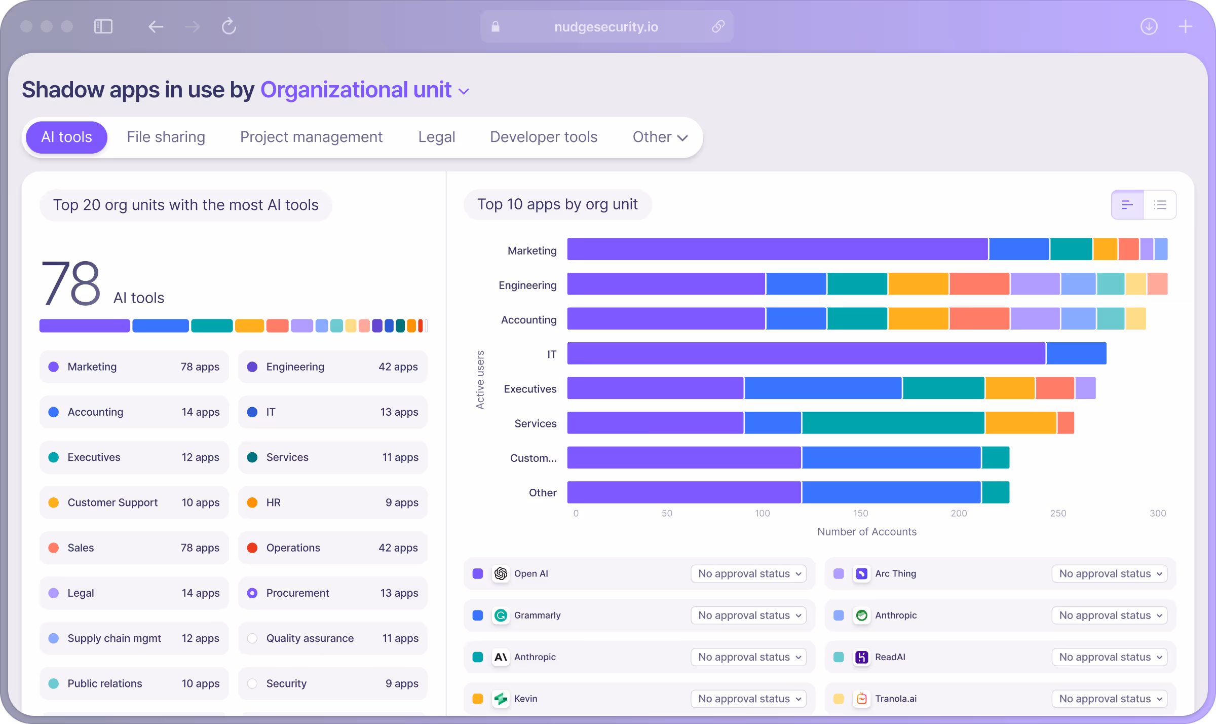Open browser downloads icon

click(1149, 26)
